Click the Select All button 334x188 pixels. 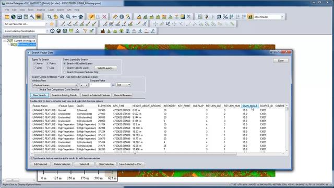pyautogui.click(x=84, y=164)
